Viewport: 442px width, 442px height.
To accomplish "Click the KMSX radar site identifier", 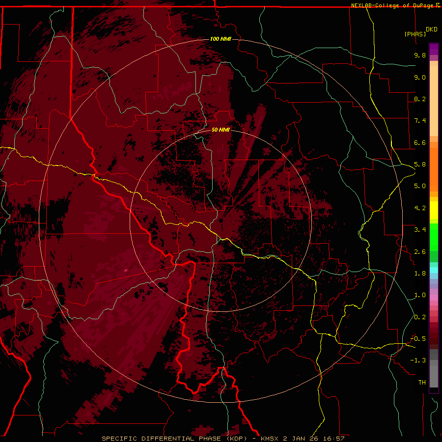I will click(270, 439).
